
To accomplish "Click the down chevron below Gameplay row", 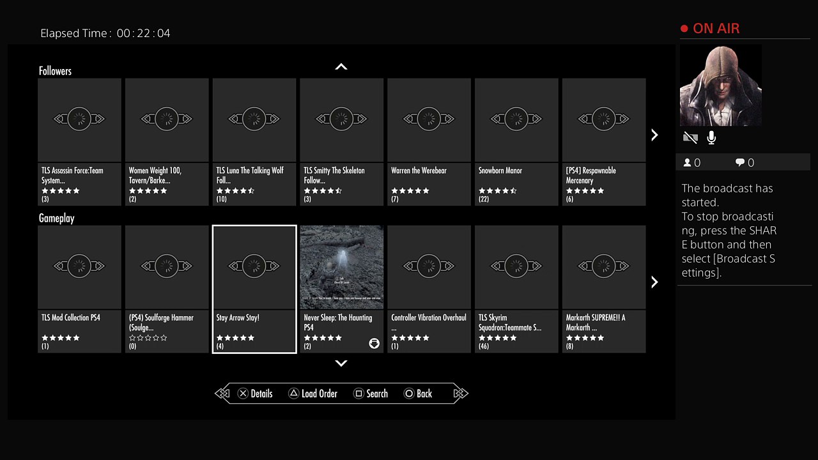I will 341,364.
